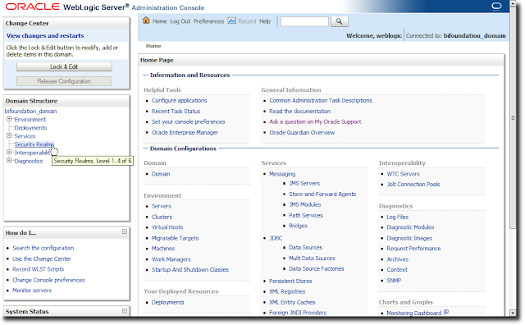Click the vertical scrollbar down arrow
This screenshot has height=325, width=525.
coord(513,312)
